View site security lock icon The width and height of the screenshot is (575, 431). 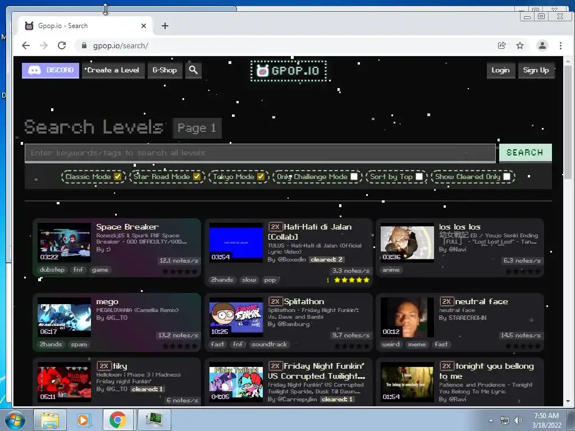[84, 45]
